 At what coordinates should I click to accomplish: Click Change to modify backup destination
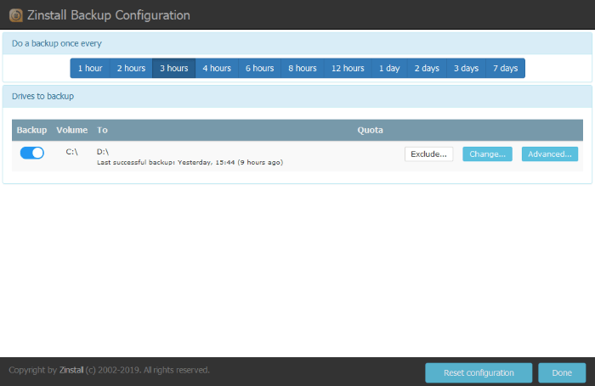[x=487, y=154]
